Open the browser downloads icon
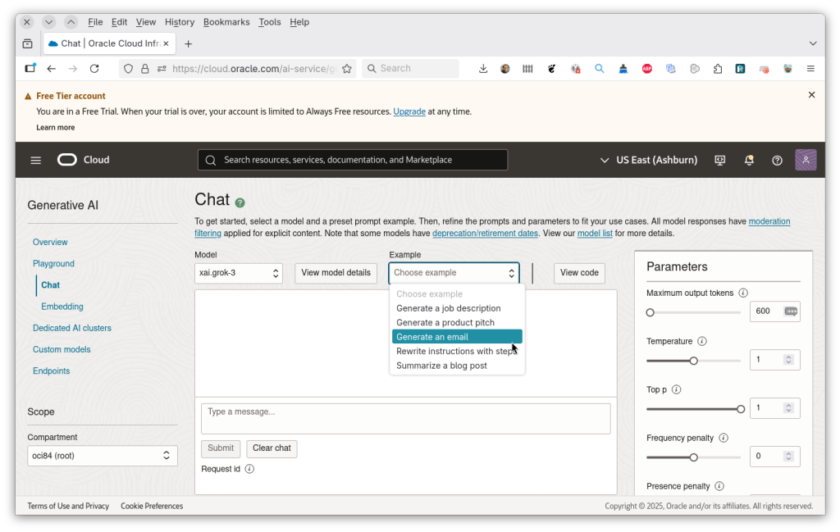The image size is (840, 532). pyautogui.click(x=482, y=69)
